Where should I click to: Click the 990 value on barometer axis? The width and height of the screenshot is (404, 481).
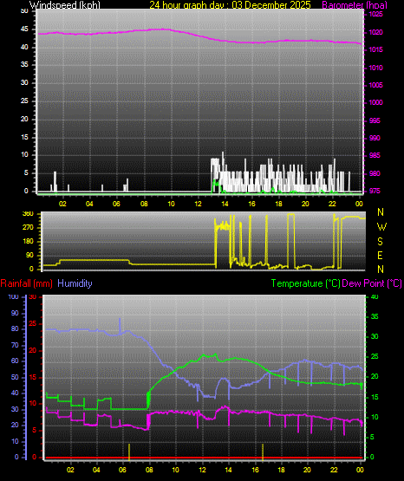pyautogui.click(x=375, y=138)
